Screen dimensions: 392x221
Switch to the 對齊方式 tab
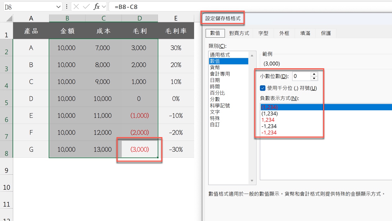pos(239,33)
